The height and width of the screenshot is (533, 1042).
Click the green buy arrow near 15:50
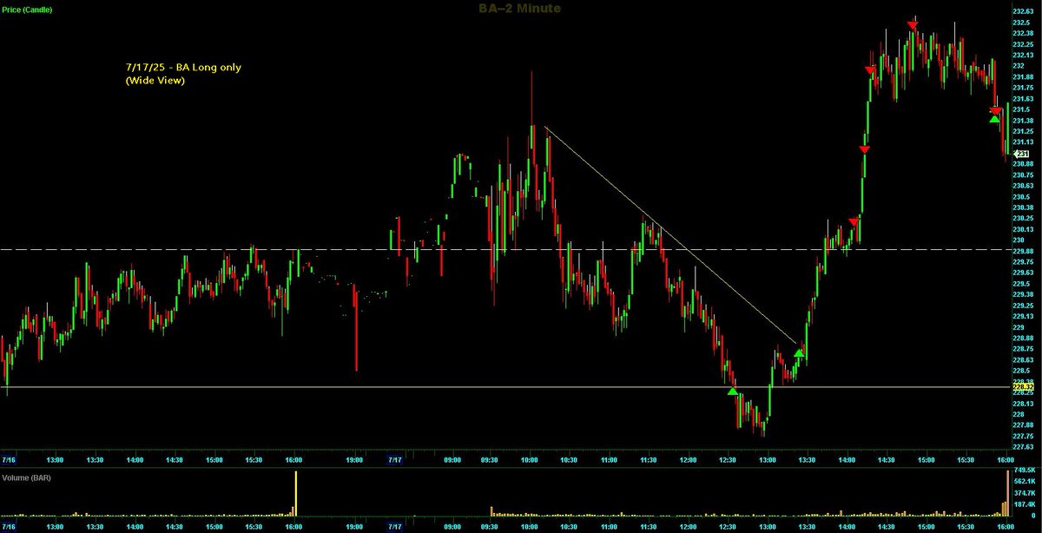click(x=994, y=119)
